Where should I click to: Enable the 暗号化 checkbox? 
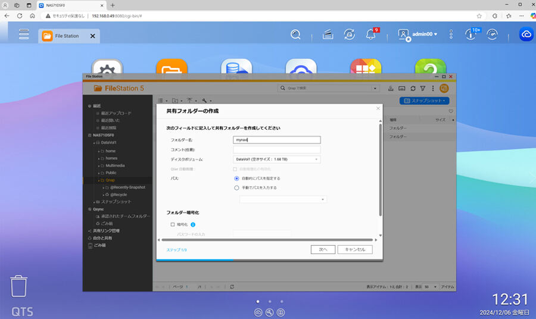click(x=173, y=224)
